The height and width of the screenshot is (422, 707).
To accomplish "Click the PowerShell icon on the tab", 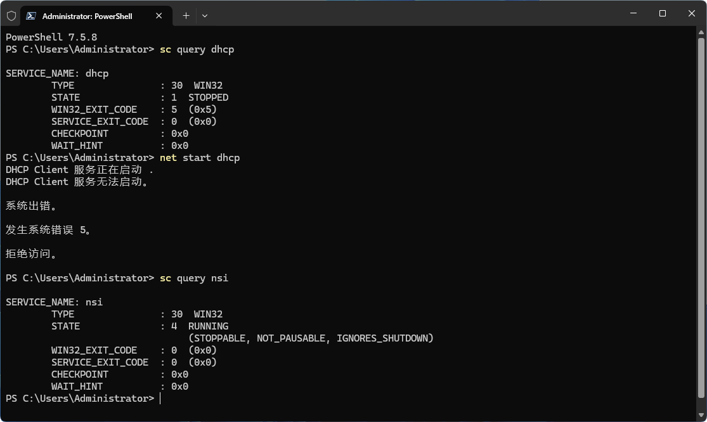I will tap(31, 16).
